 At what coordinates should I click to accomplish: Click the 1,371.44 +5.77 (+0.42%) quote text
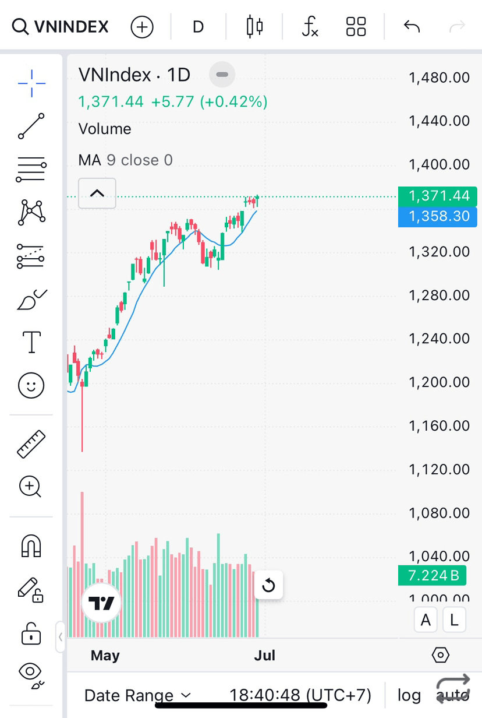(173, 102)
